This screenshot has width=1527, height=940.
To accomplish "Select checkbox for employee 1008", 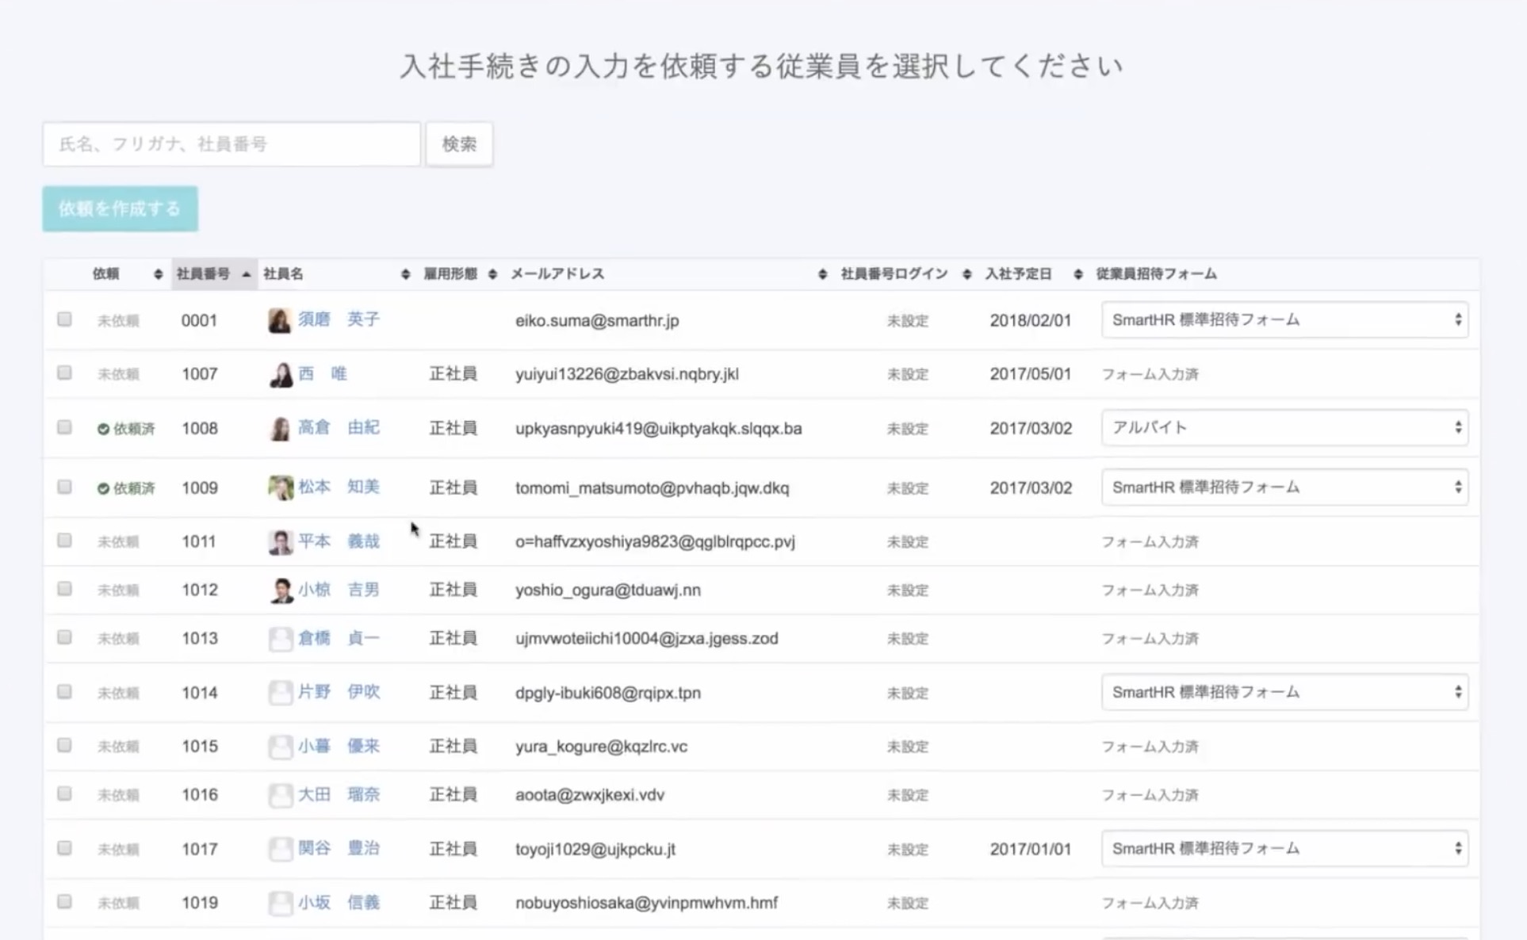I will click(x=64, y=427).
